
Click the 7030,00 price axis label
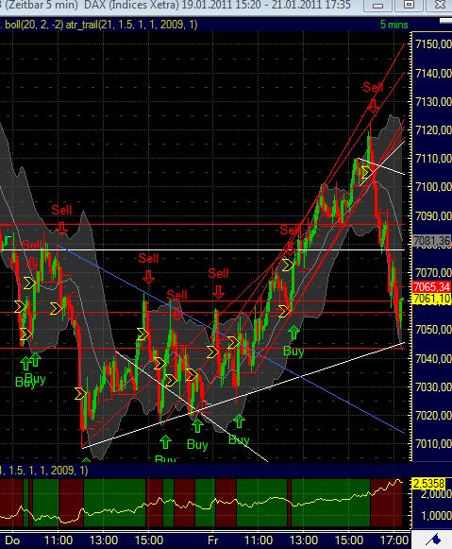[x=433, y=386]
